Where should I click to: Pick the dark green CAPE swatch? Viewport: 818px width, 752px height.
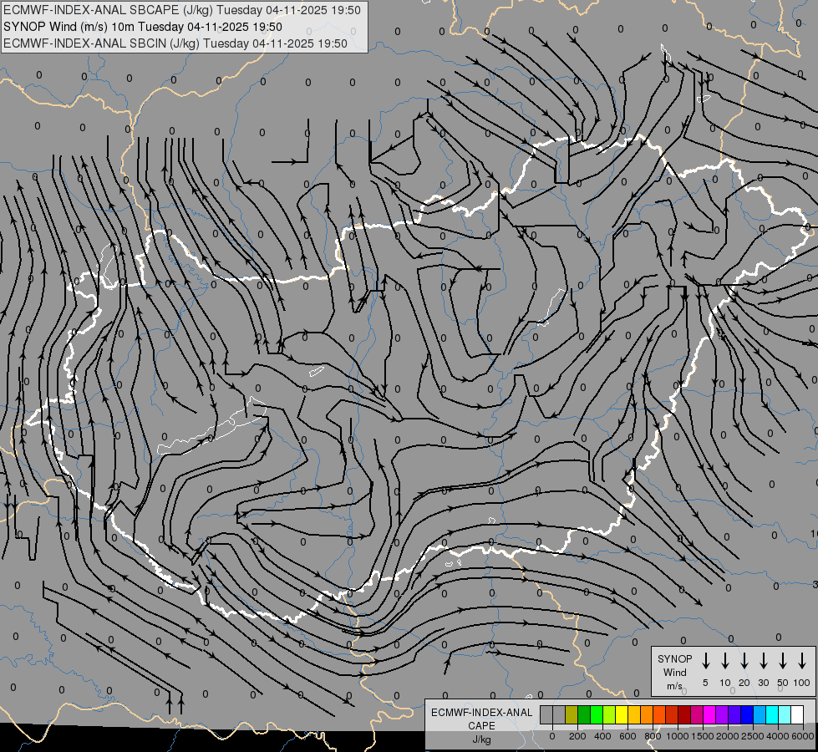[x=584, y=714]
